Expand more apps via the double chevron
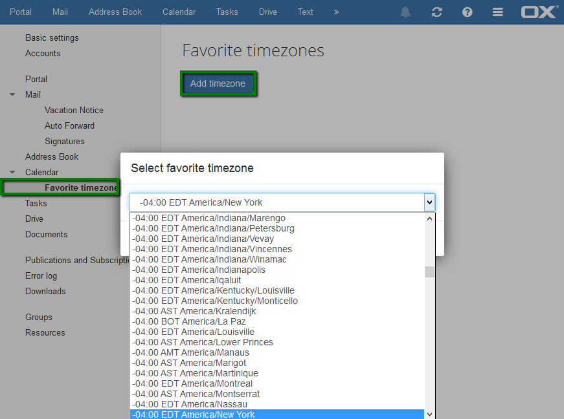564x419 pixels. point(336,12)
